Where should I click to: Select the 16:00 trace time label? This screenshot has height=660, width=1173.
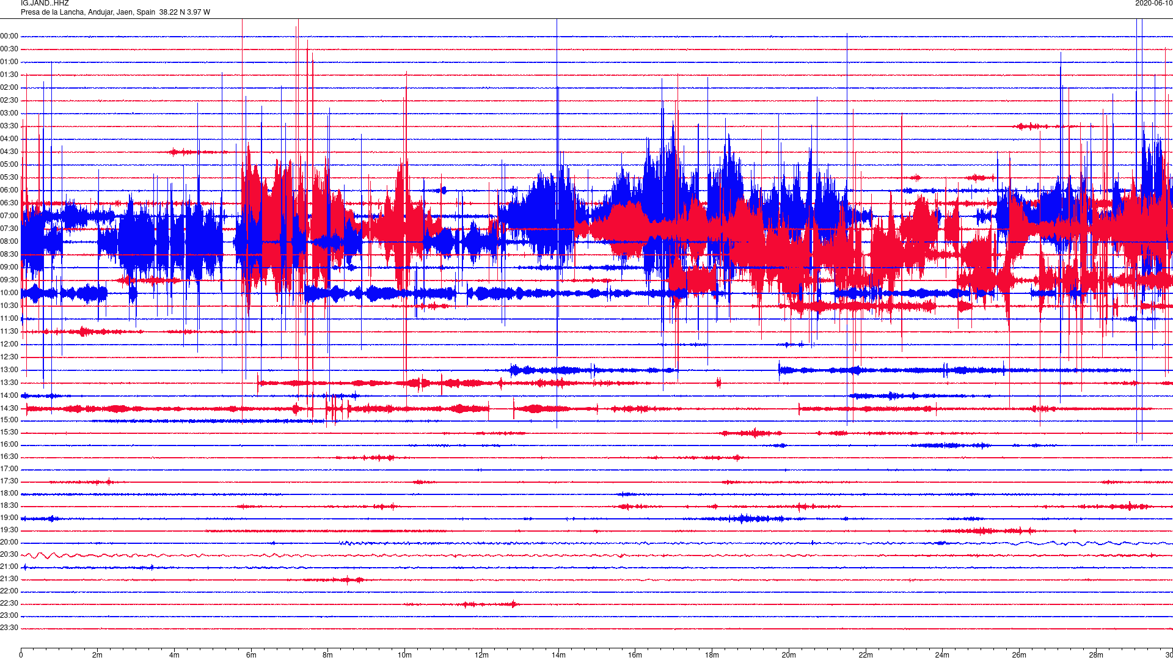(x=9, y=445)
